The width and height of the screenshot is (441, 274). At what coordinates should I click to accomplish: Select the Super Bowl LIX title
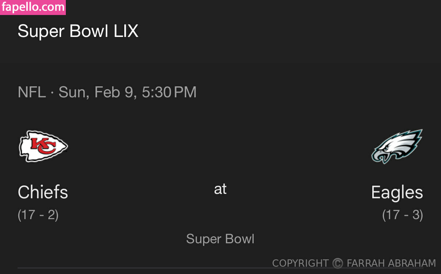click(78, 31)
